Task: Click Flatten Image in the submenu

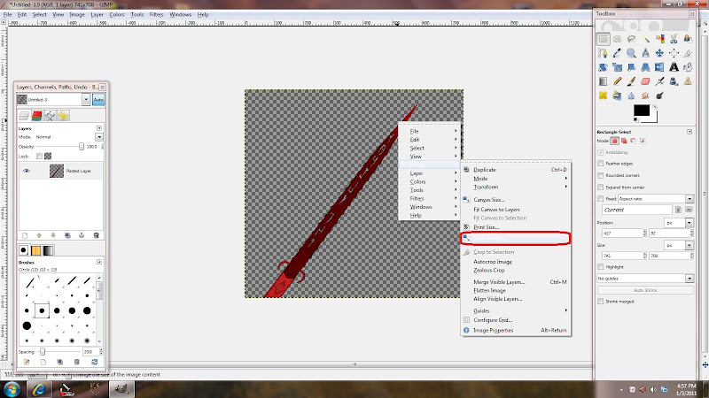Action: pos(488,290)
